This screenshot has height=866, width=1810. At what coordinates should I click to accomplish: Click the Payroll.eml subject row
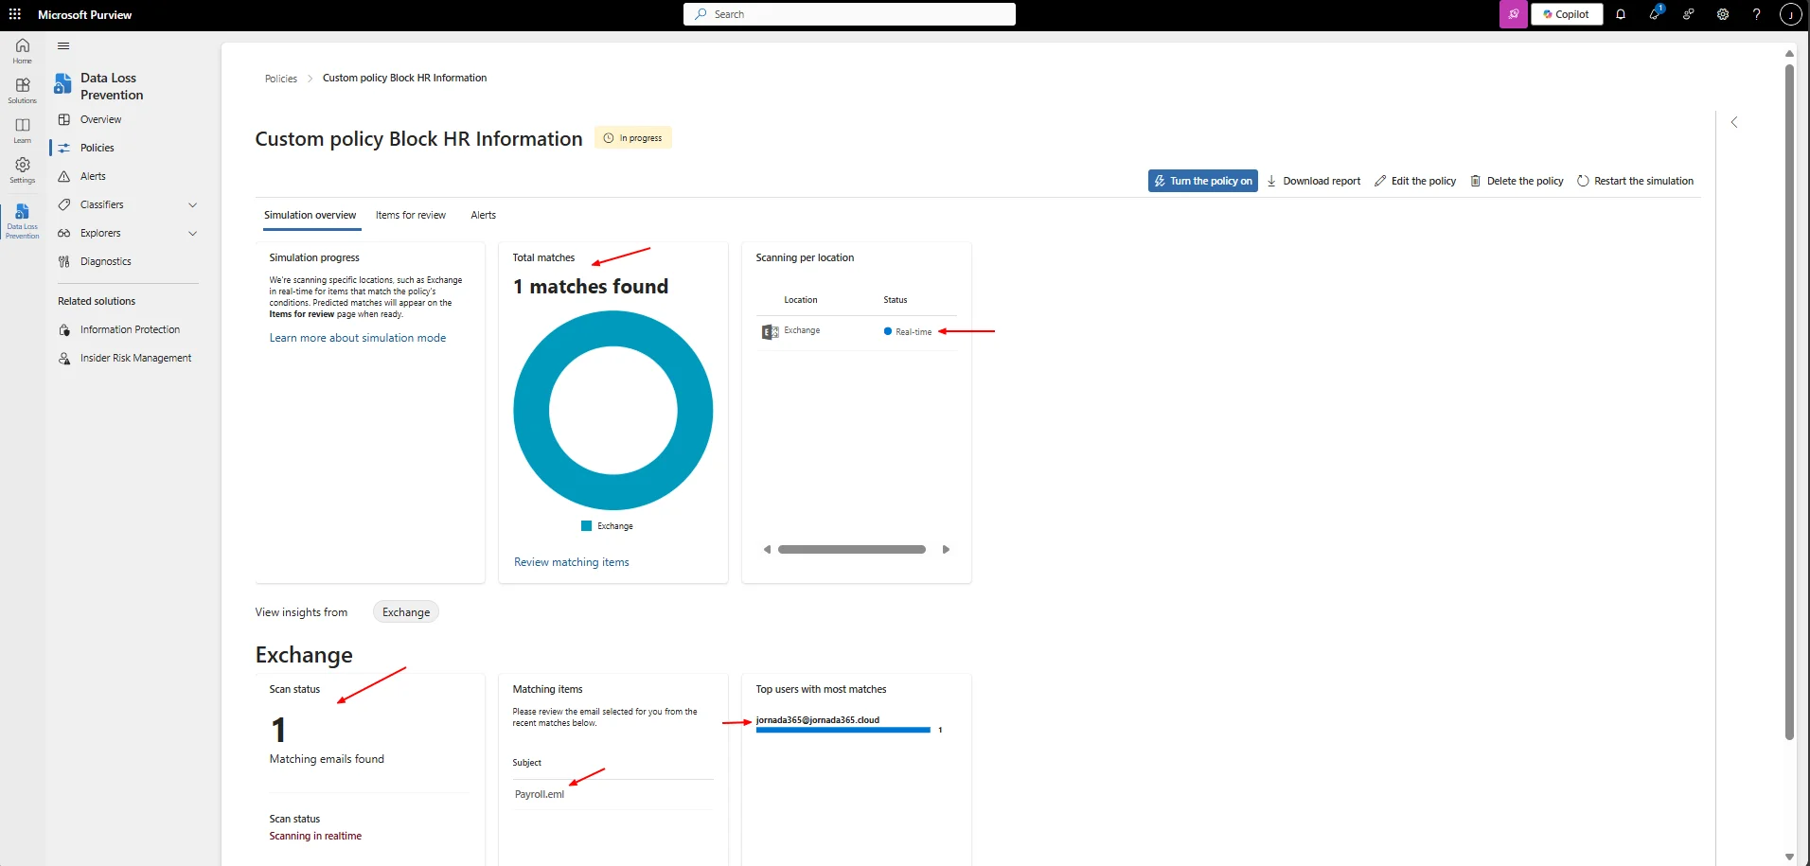pos(612,794)
